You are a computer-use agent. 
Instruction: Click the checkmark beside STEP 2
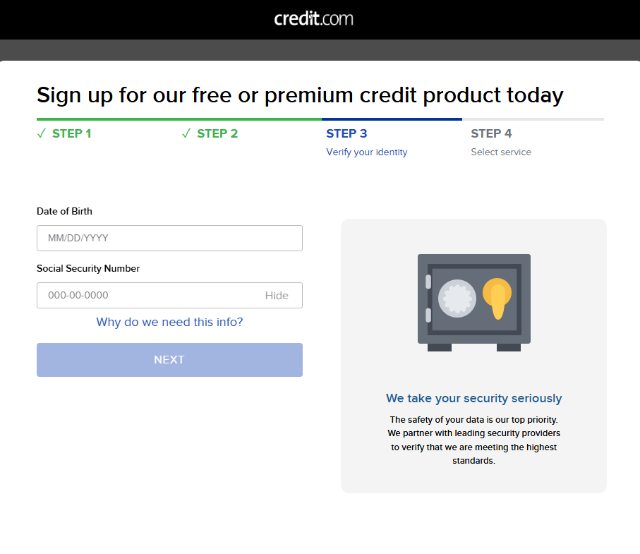click(186, 133)
